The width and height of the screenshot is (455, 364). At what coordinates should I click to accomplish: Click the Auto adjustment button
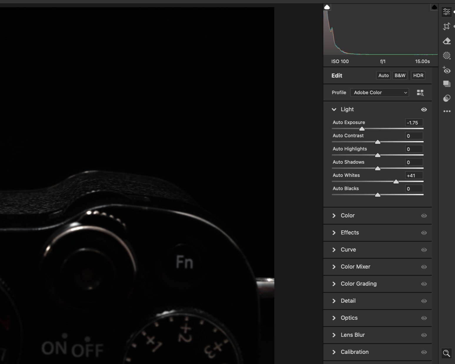pos(384,76)
